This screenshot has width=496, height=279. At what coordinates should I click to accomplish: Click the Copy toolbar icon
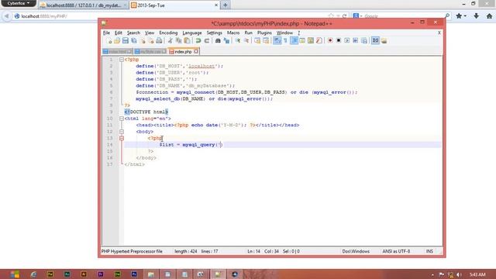tap(179, 41)
